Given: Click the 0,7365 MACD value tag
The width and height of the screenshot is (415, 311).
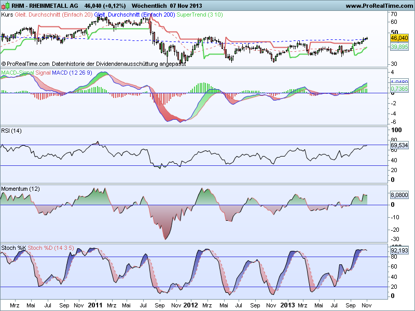Looking at the screenshot, I should [x=399, y=89].
